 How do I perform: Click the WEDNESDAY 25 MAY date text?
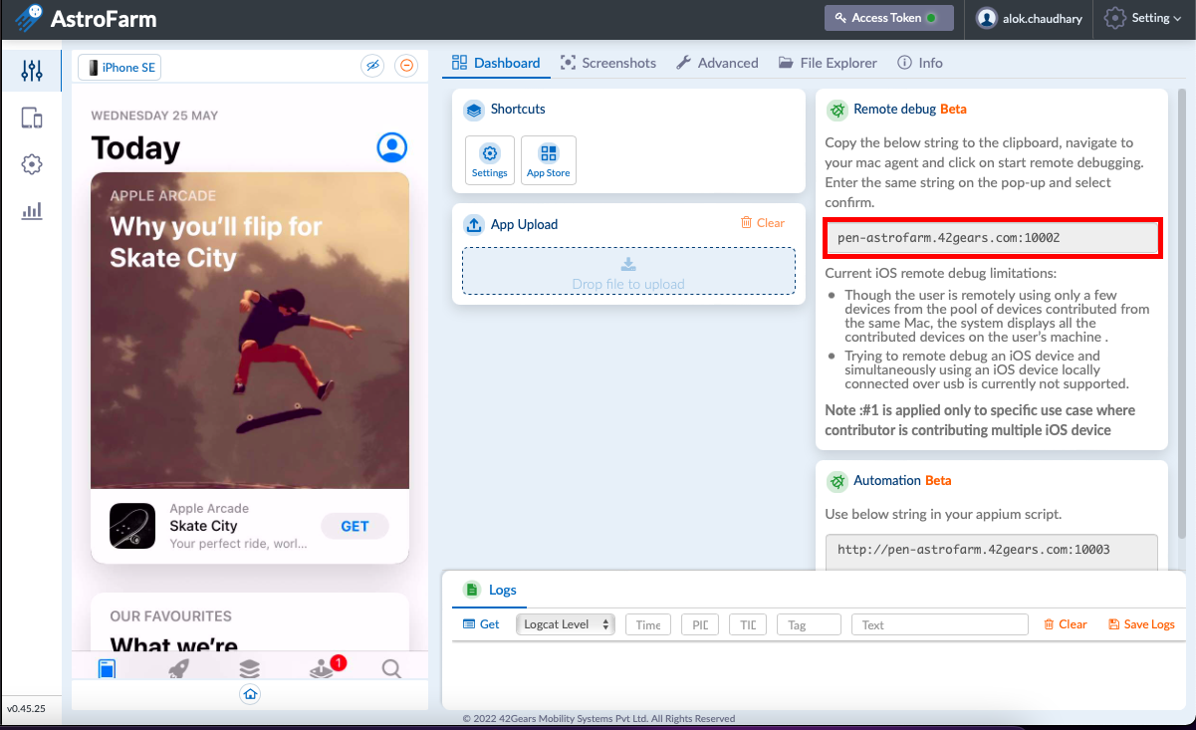[x=154, y=116]
